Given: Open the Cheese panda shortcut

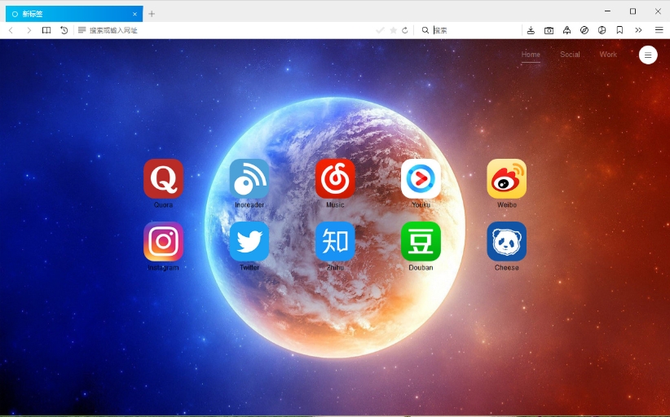Looking at the screenshot, I should [507, 242].
